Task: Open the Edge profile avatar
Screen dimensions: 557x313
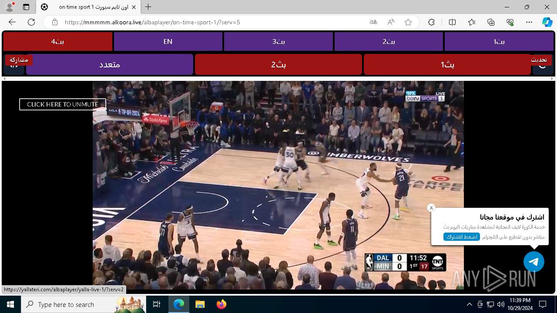Action: pos(10,7)
